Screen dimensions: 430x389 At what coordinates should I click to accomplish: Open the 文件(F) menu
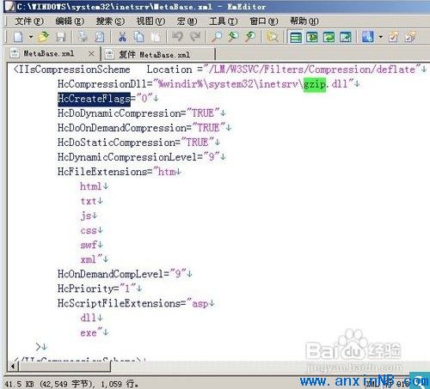(x=29, y=21)
